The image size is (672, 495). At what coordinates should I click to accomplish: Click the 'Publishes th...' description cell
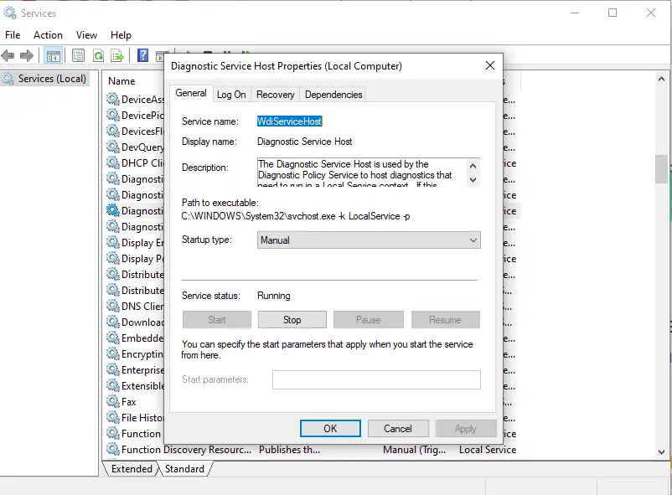coord(289,450)
